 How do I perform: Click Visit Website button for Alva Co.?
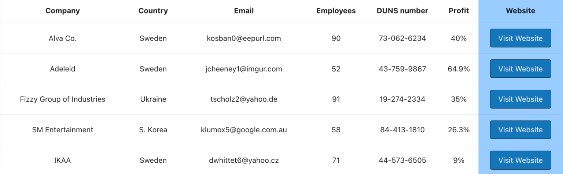coord(520,38)
